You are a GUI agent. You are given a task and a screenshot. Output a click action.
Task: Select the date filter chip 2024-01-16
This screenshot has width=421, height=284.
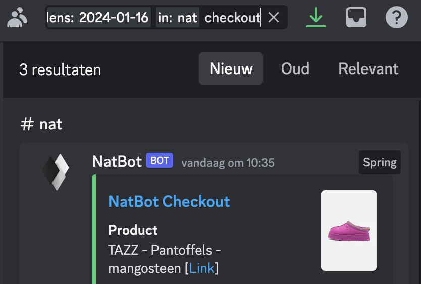click(99, 18)
